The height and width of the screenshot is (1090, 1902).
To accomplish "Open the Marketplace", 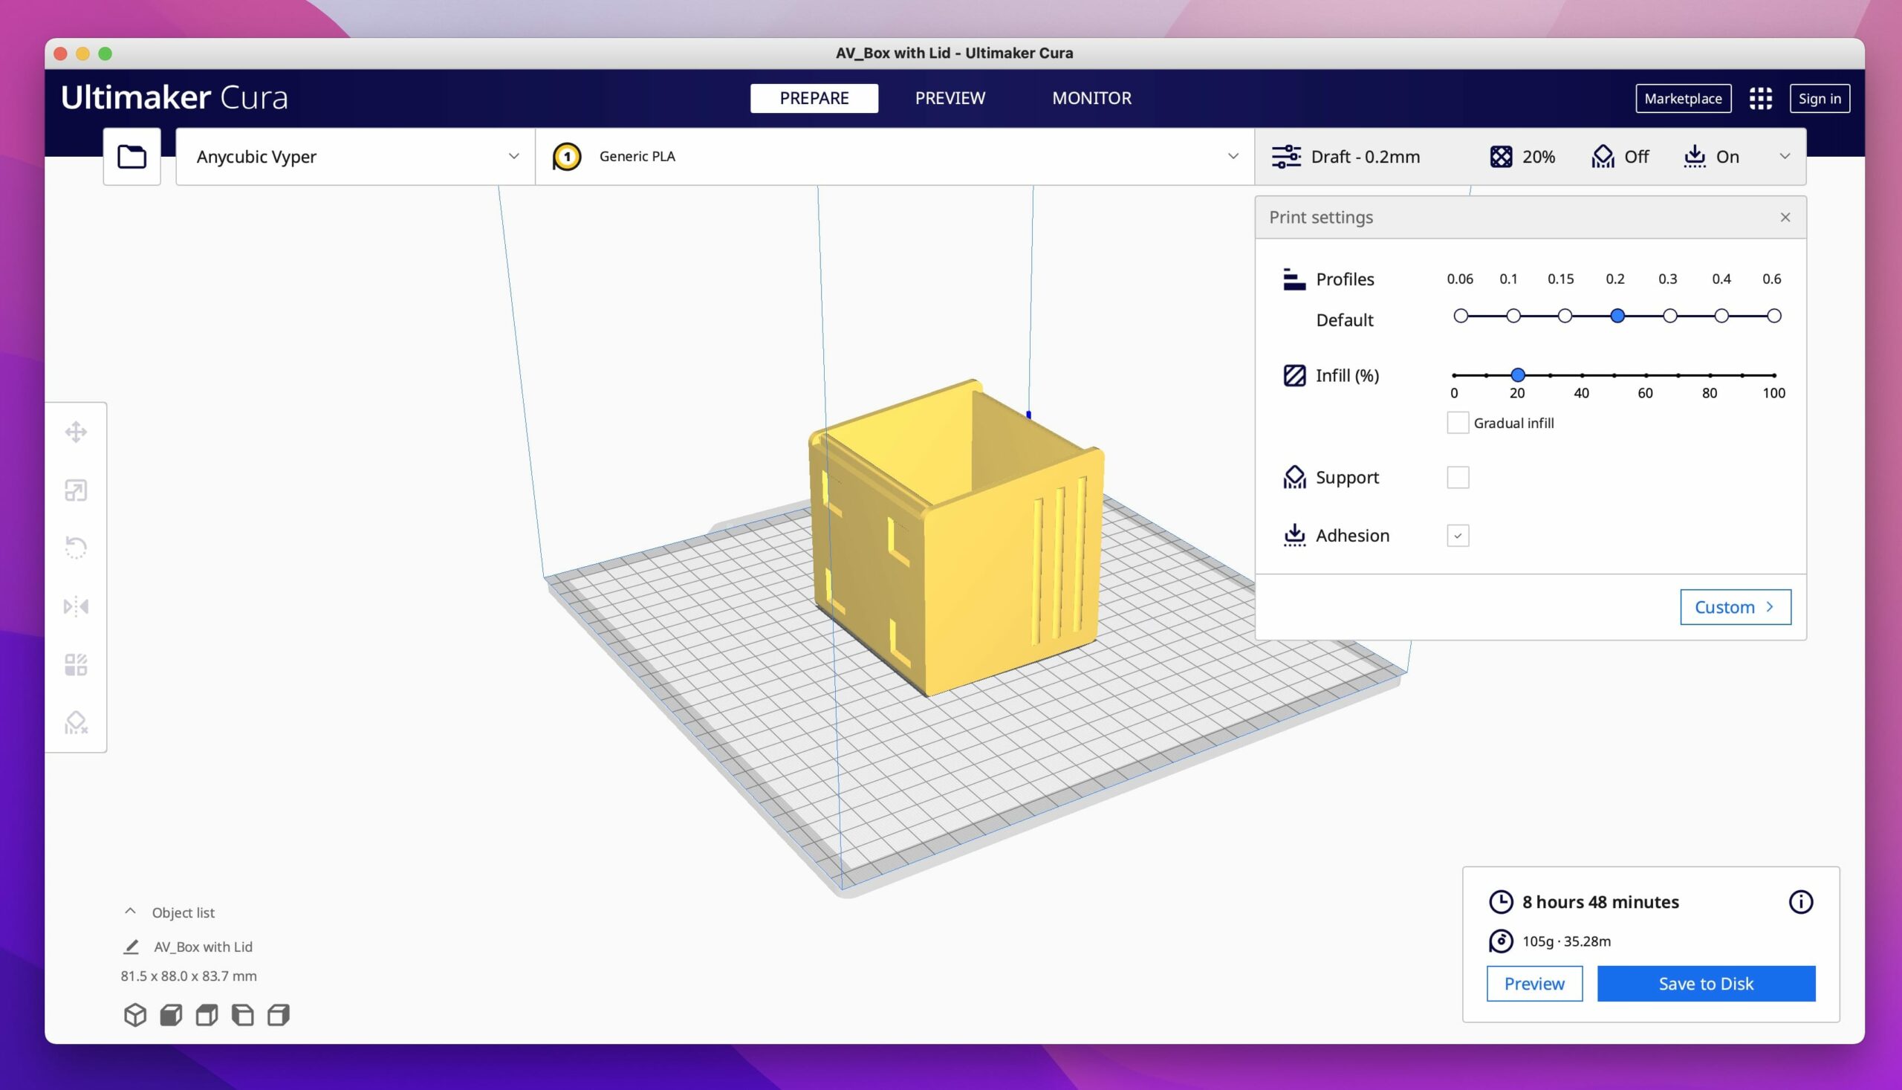I will click(x=1683, y=98).
